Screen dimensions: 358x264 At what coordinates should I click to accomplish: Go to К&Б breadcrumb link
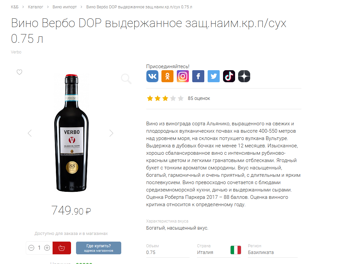click(x=15, y=7)
